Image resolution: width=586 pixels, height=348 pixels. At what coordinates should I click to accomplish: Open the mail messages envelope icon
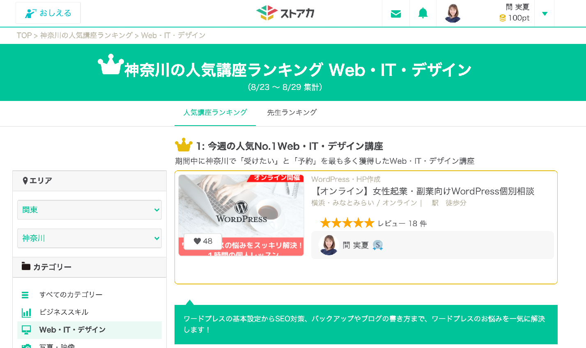(396, 14)
